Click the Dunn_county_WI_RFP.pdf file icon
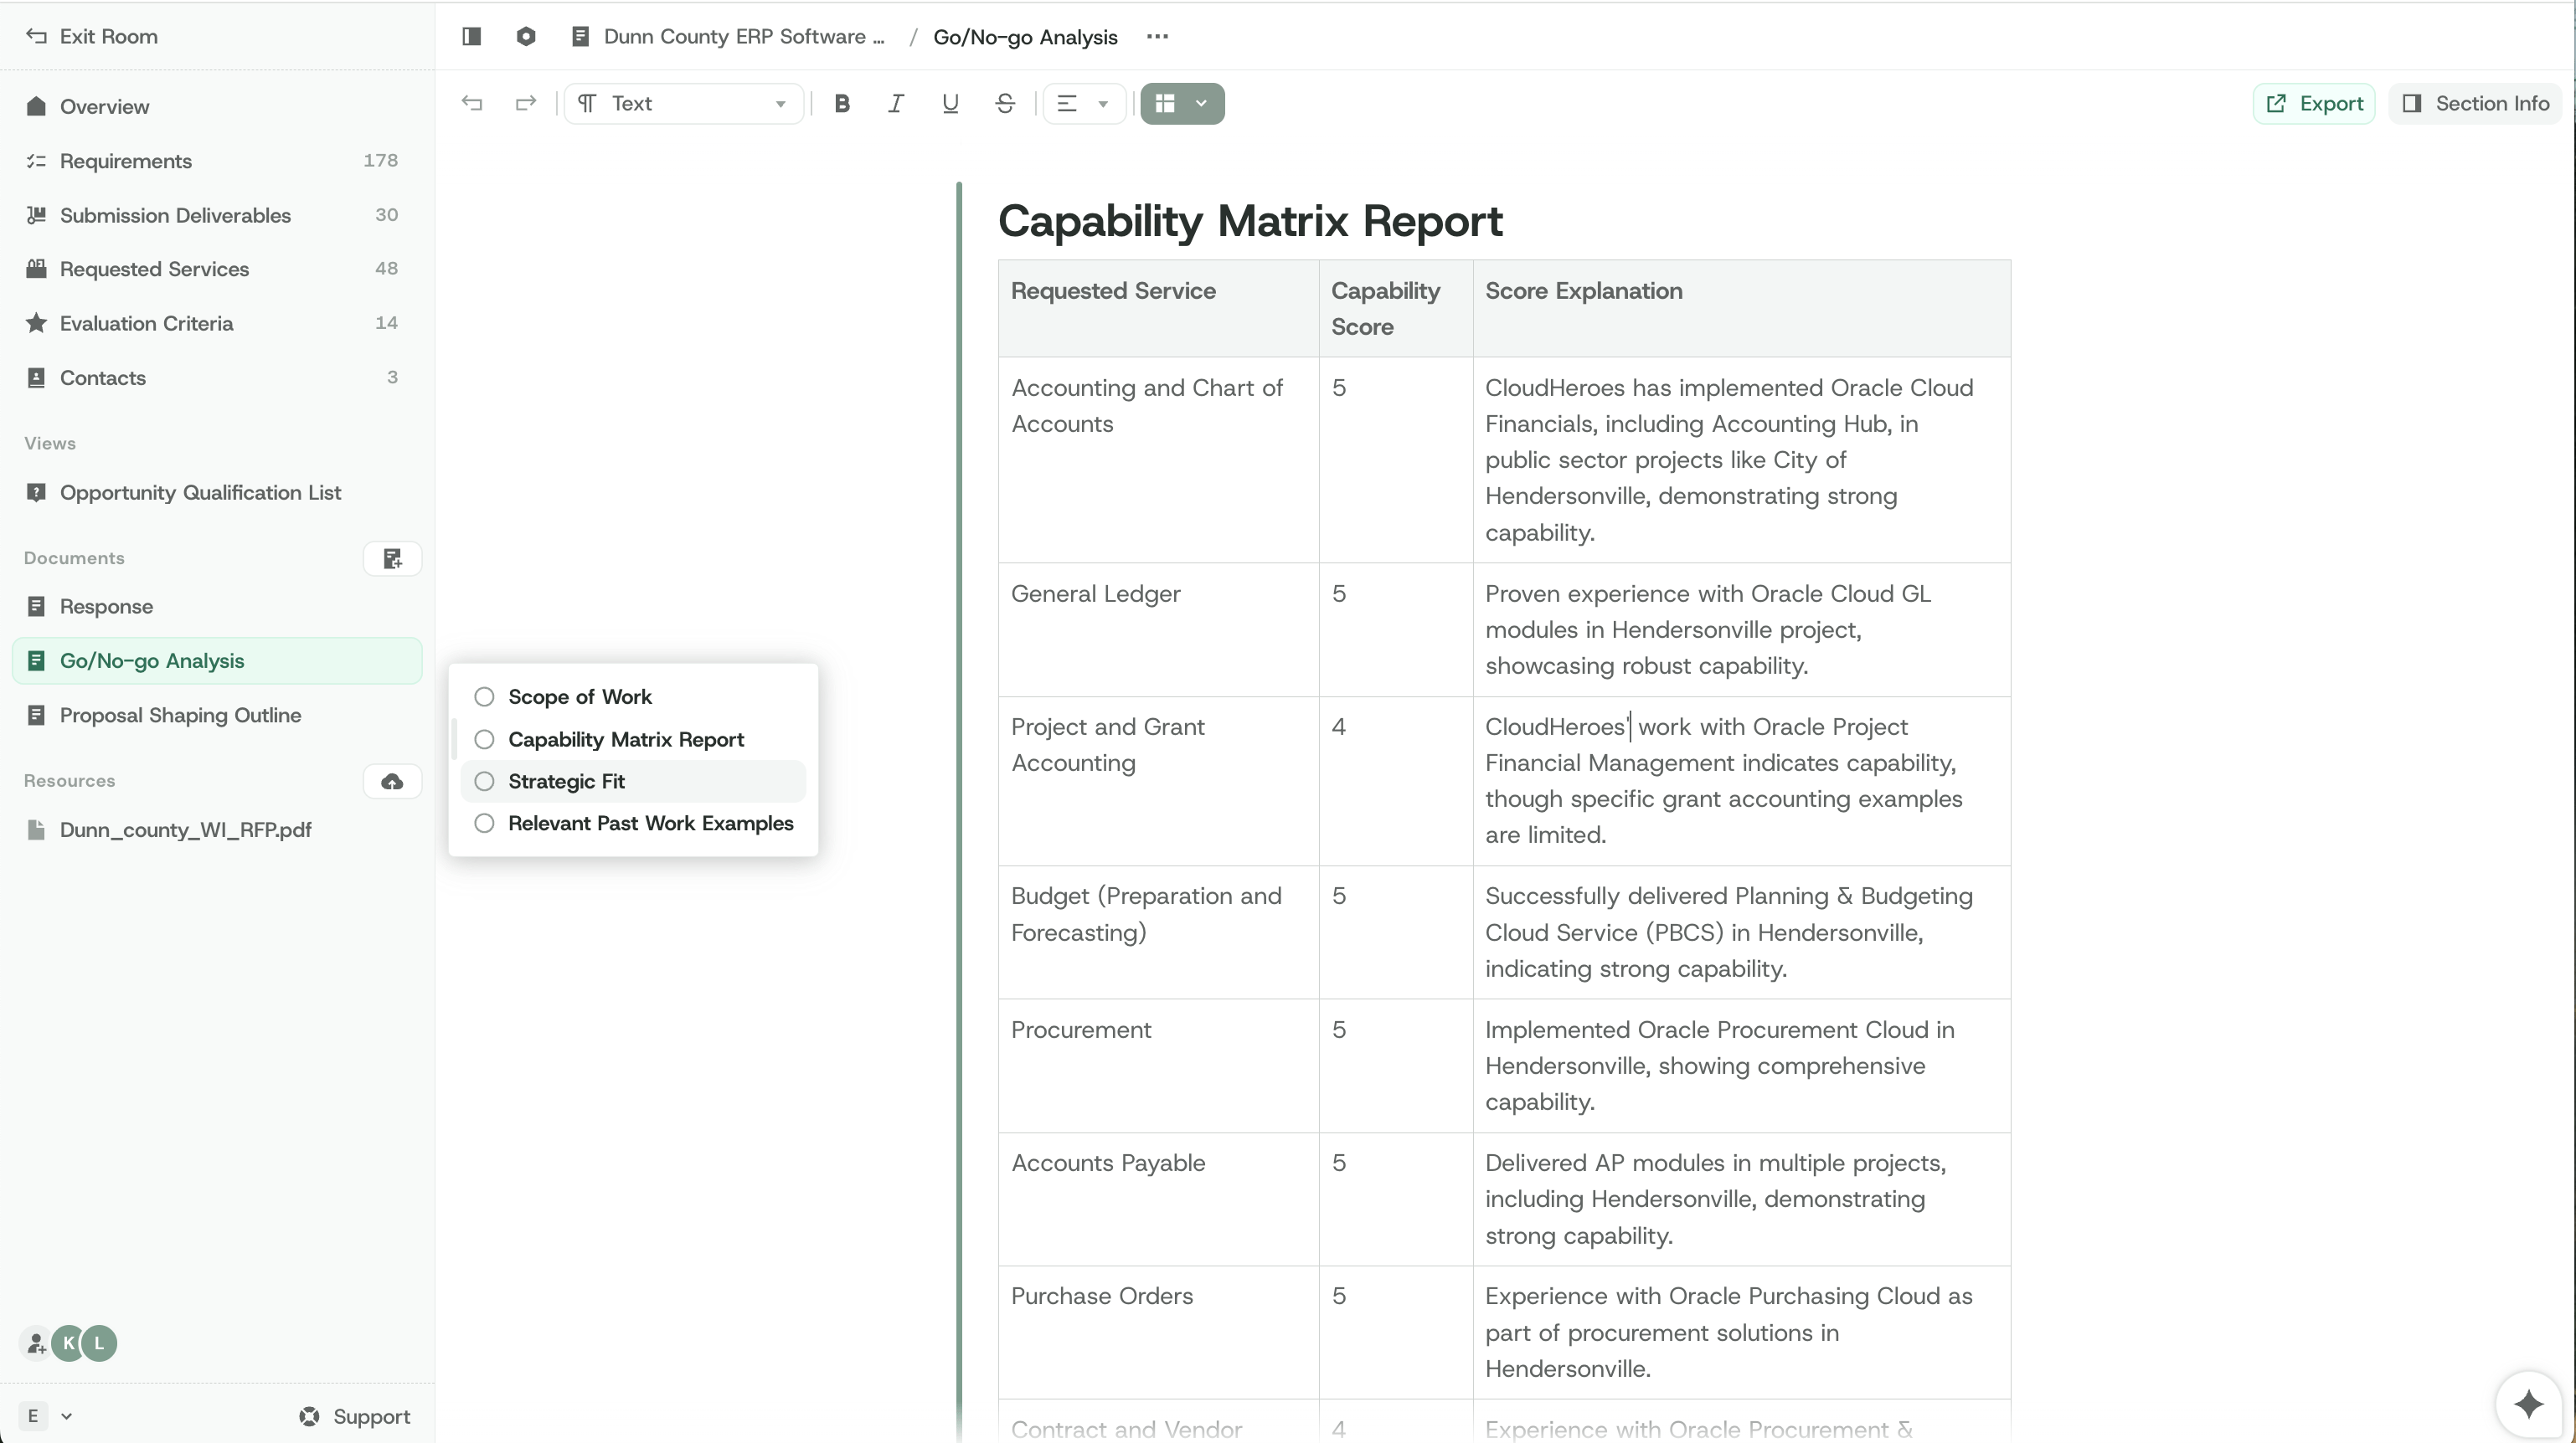Viewport: 2576px width, 1443px height. tap(36, 830)
